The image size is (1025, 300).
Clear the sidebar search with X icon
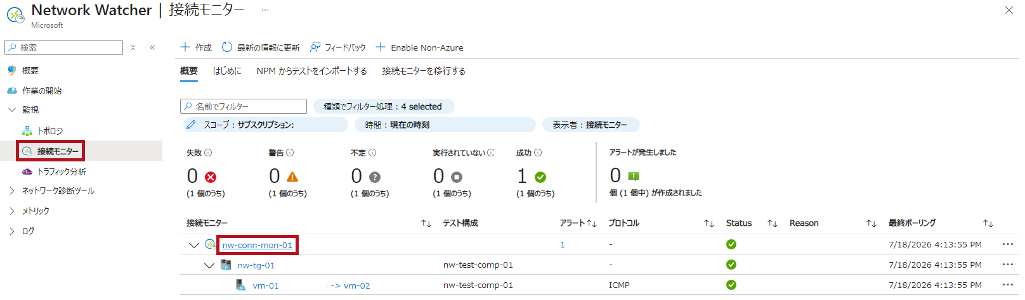pyautogui.click(x=133, y=47)
